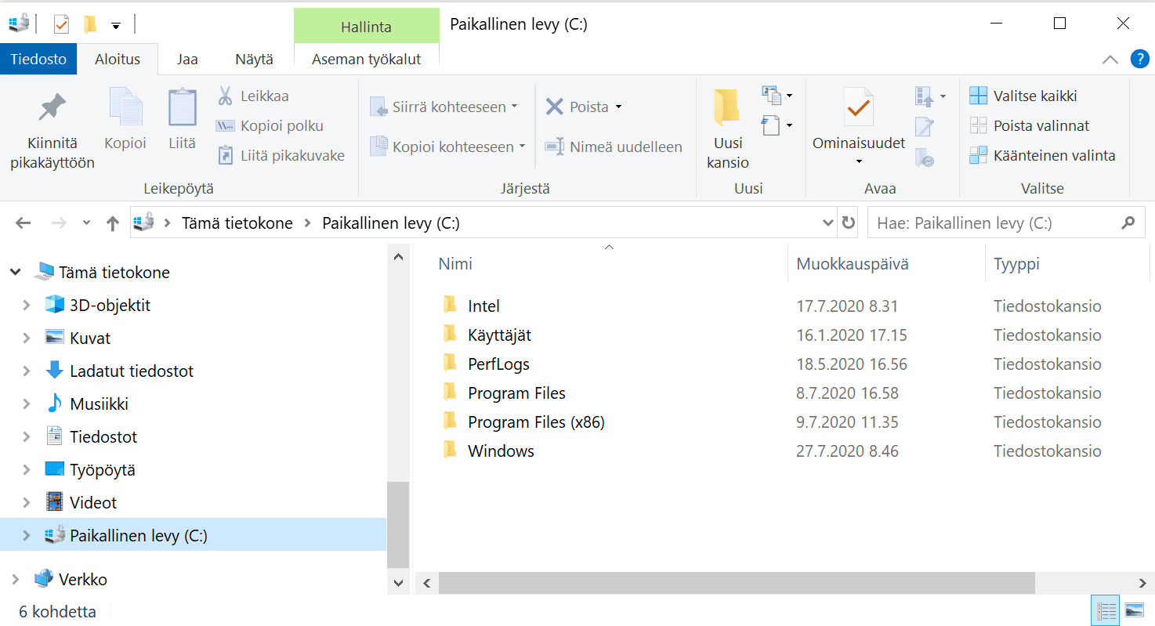Expand the Tiedostot tree node arrow

click(27, 437)
